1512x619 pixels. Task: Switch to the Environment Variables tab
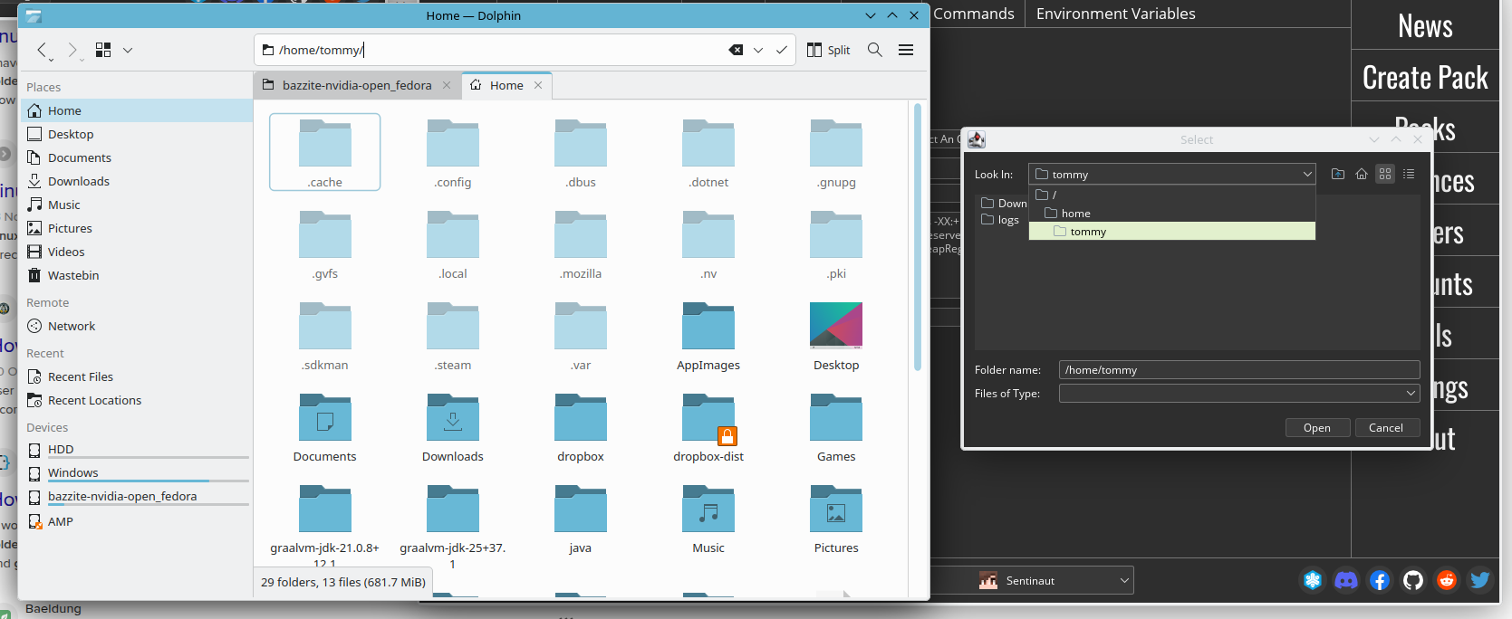click(x=1115, y=14)
